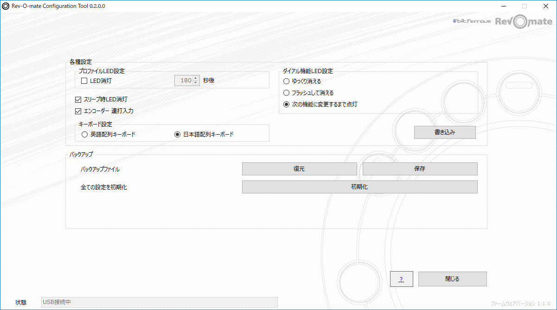Decrease the LED off seconds value
The height and width of the screenshot is (310, 557).
[x=196, y=83]
